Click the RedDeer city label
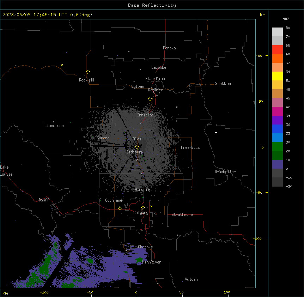This screenshot has height=297, width=304. point(155,90)
